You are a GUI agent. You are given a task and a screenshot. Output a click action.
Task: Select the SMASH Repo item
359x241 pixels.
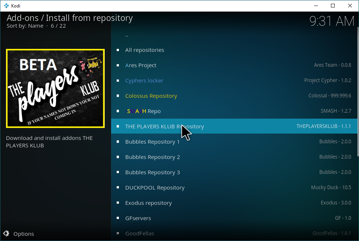pos(144,111)
